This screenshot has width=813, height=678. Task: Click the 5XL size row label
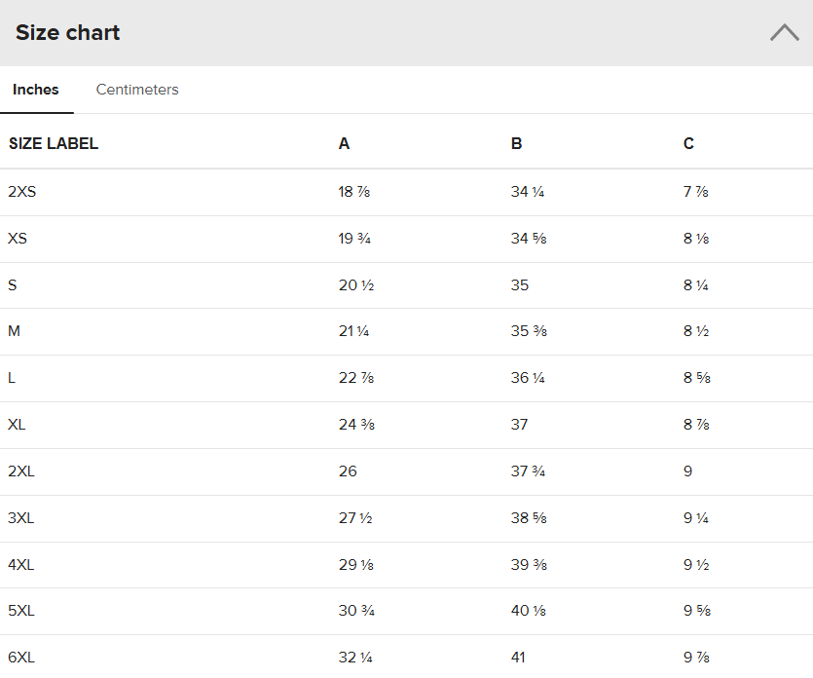coord(21,611)
